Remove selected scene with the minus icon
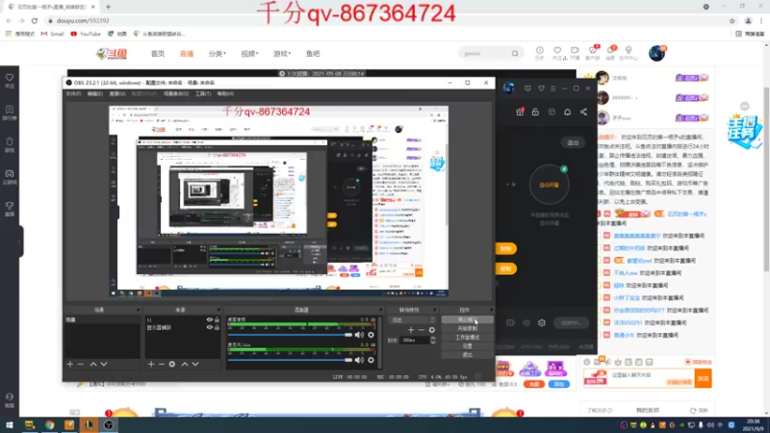The height and width of the screenshot is (433, 770). pyautogui.click(x=81, y=365)
